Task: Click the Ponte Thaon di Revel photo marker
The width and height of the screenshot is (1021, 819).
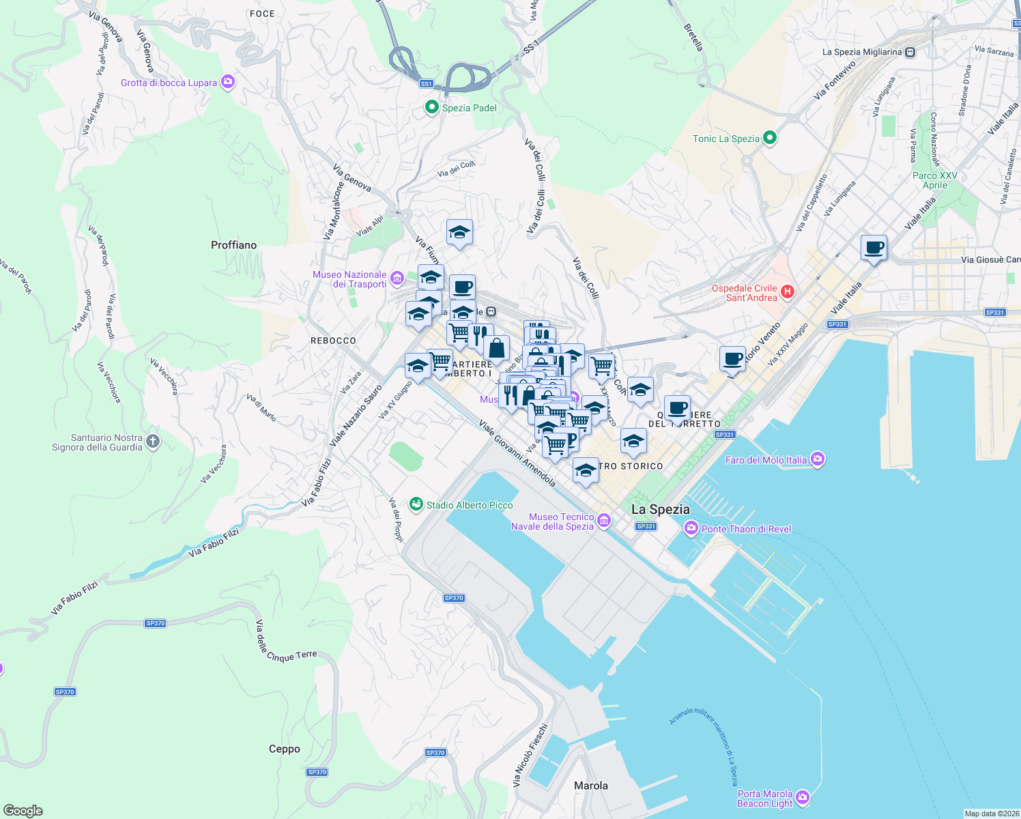Action: pyautogui.click(x=691, y=528)
